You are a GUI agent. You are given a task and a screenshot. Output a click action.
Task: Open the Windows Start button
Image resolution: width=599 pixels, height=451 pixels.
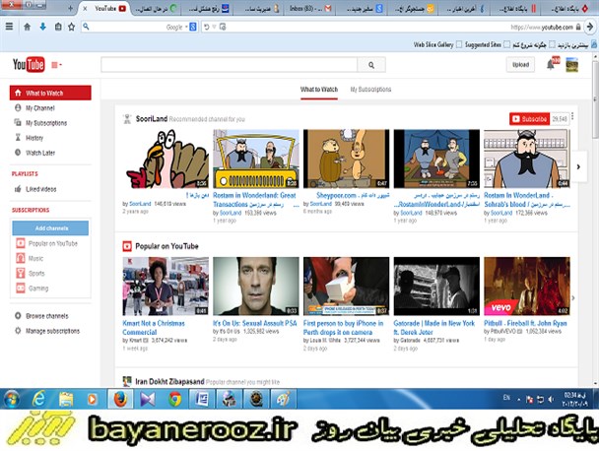(x=11, y=400)
